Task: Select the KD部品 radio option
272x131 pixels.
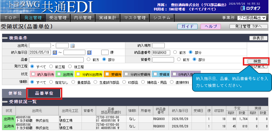Action: pos(124,82)
